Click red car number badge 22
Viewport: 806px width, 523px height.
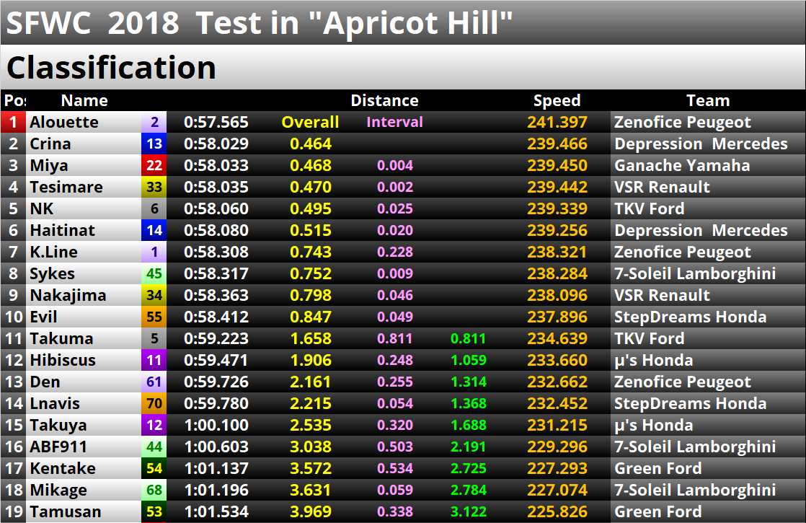click(x=154, y=165)
